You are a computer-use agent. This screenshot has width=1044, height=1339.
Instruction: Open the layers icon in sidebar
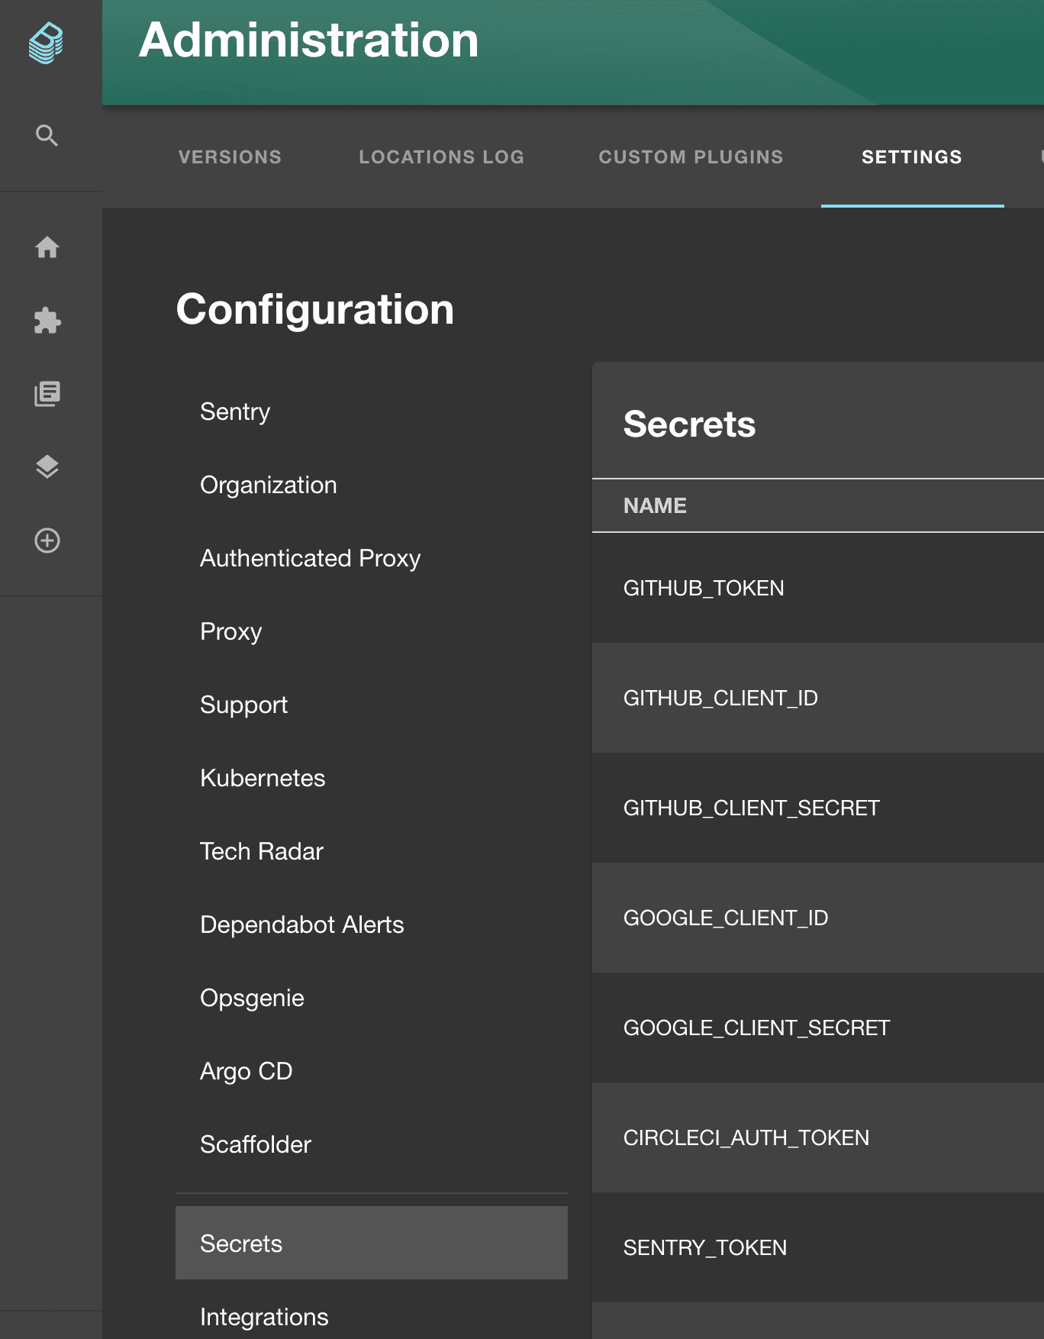[x=47, y=467]
